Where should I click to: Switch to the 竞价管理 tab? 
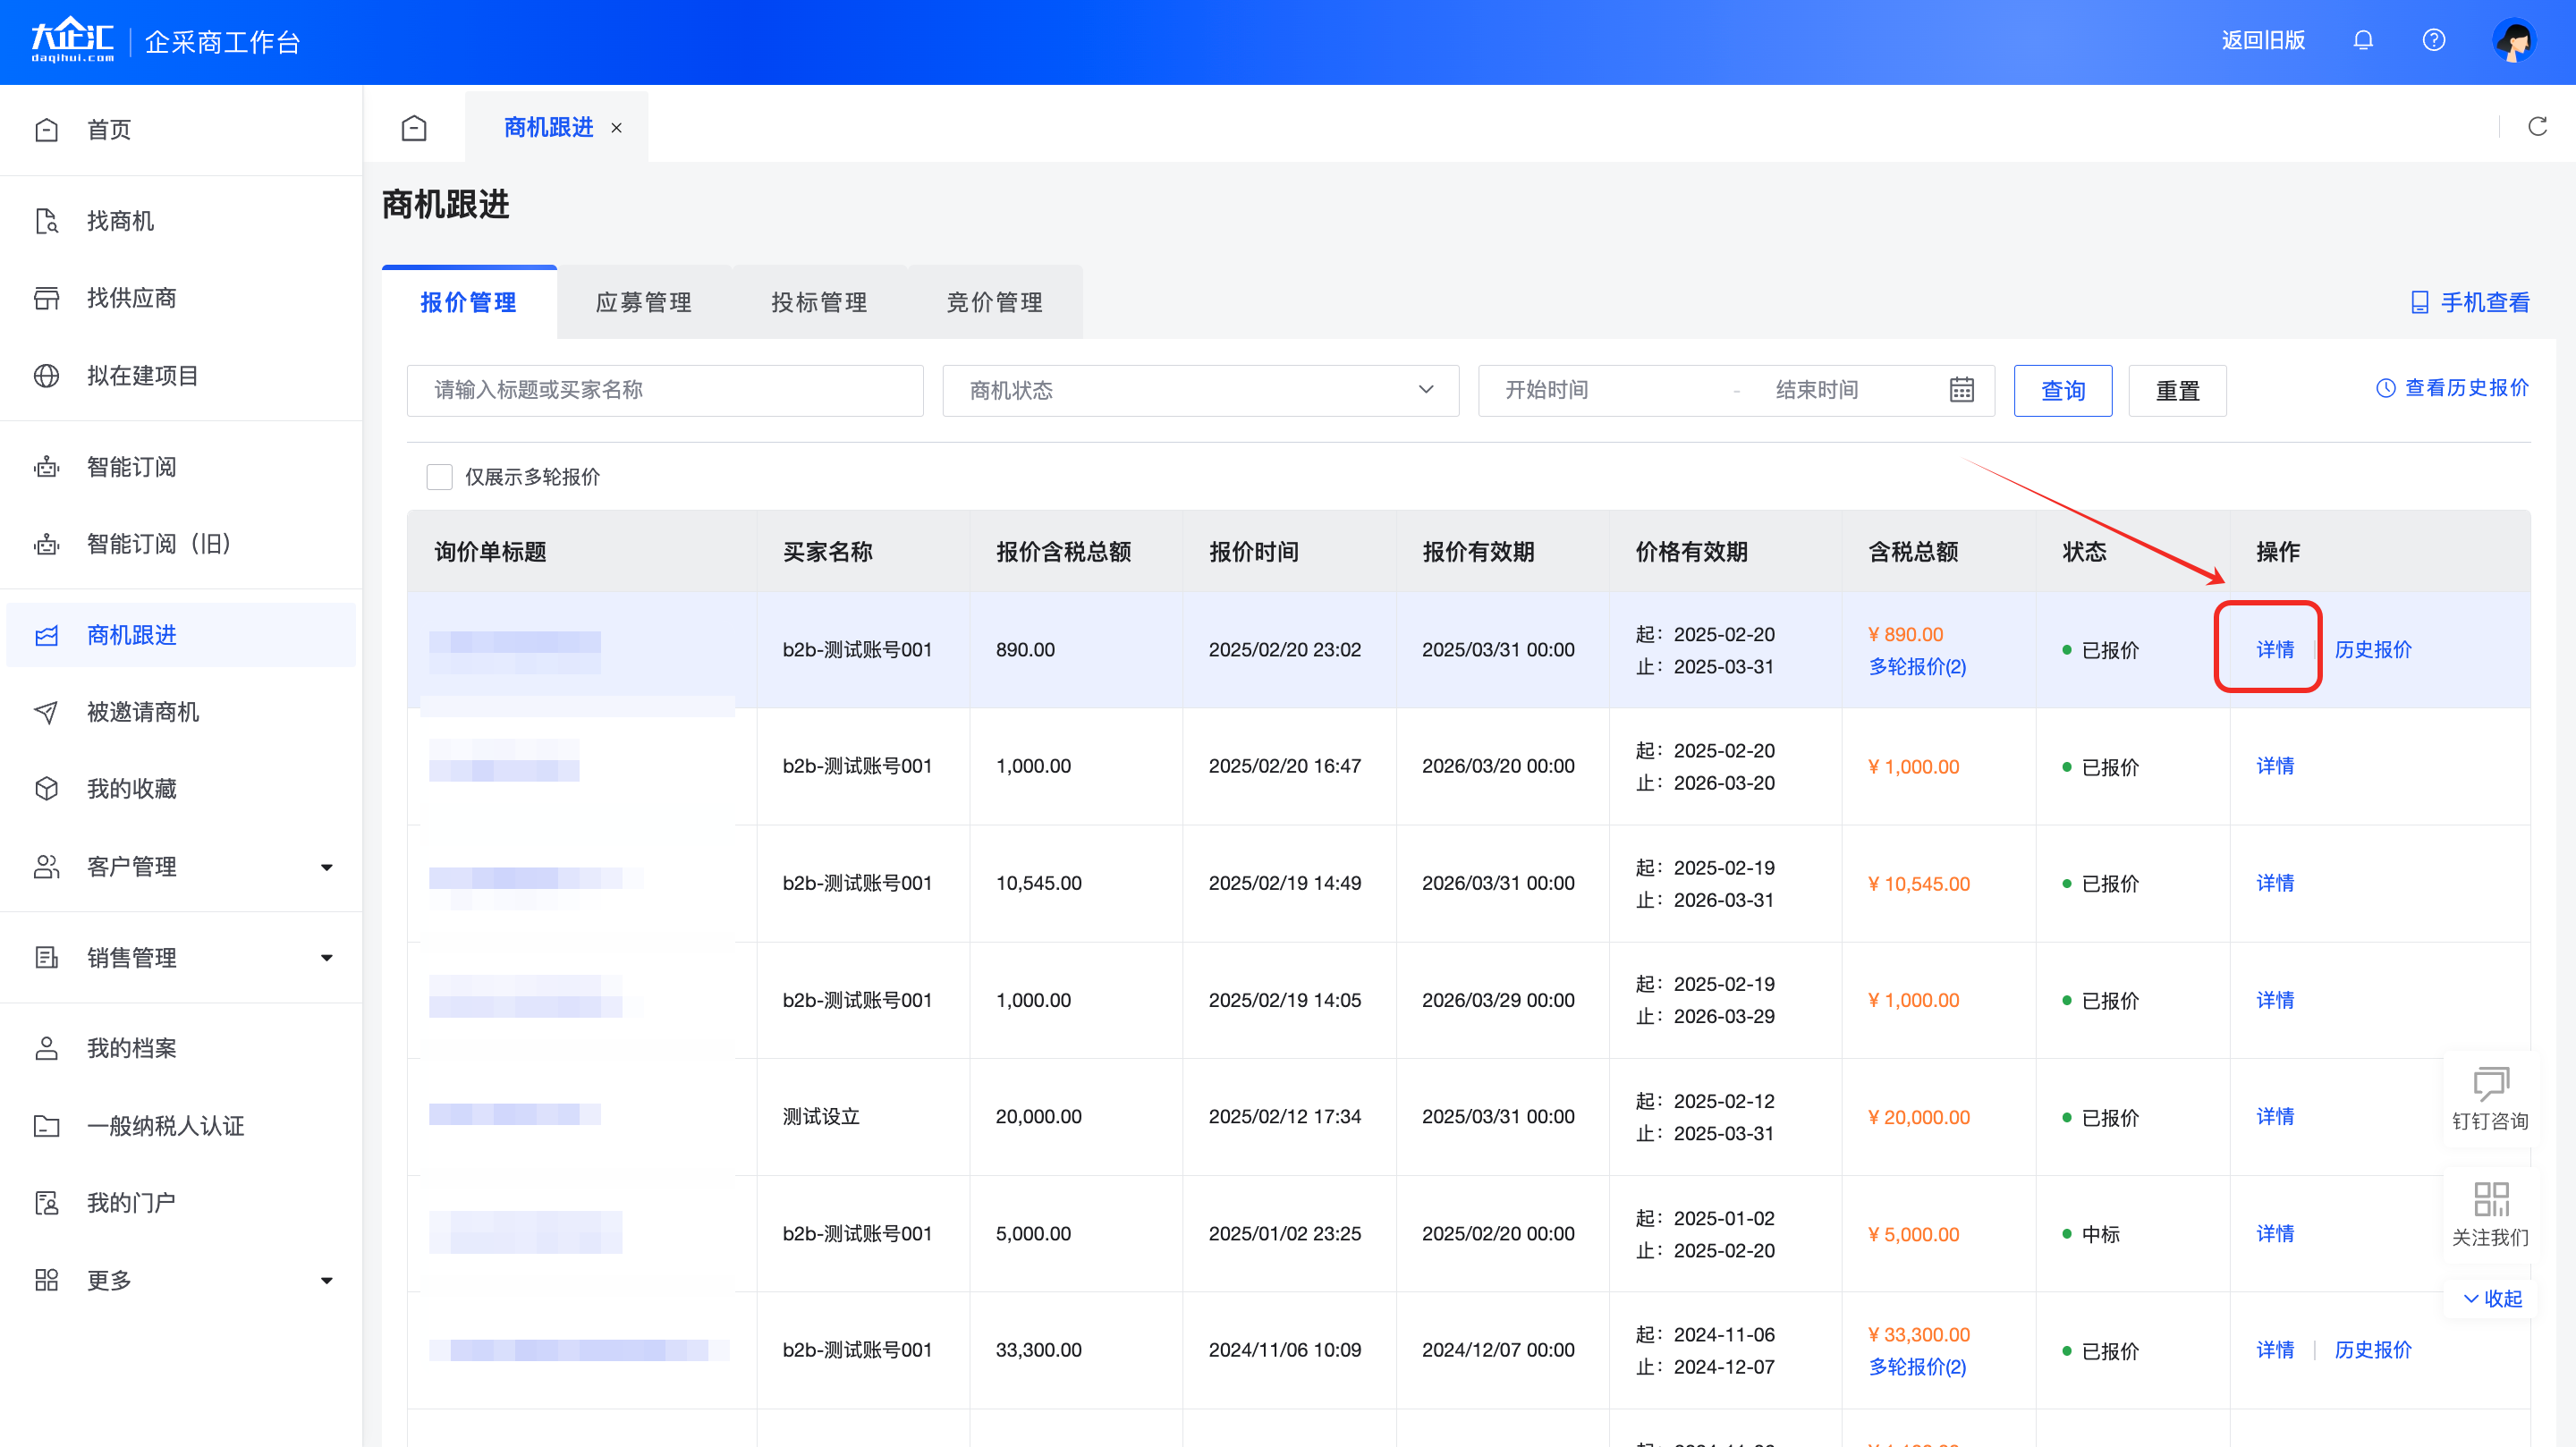point(995,302)
